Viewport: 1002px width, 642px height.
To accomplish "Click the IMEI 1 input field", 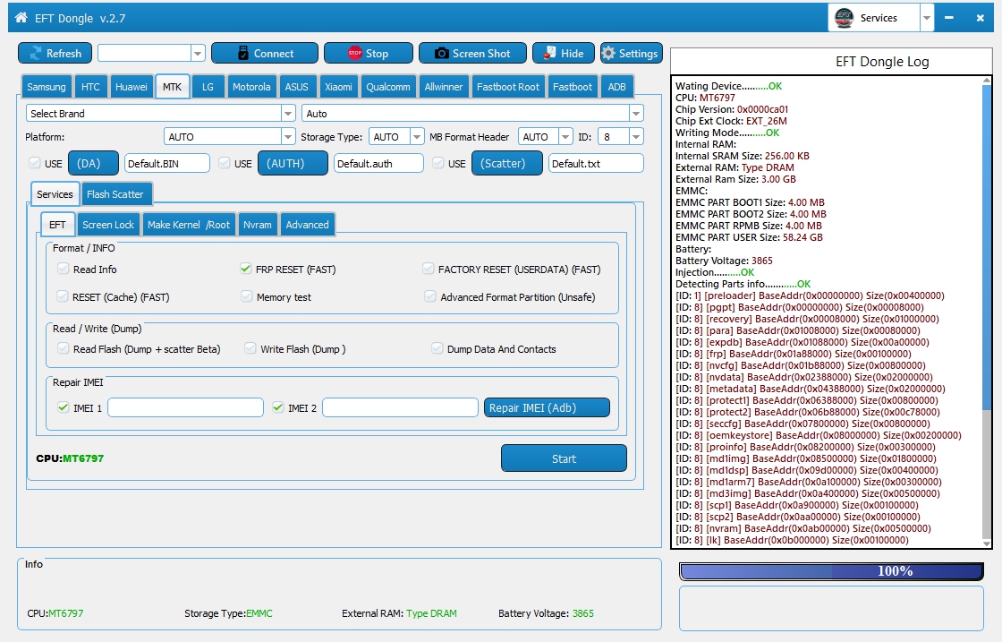I will pos(185,407).
